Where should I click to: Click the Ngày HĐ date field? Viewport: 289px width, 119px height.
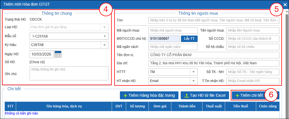click(41, 54)
